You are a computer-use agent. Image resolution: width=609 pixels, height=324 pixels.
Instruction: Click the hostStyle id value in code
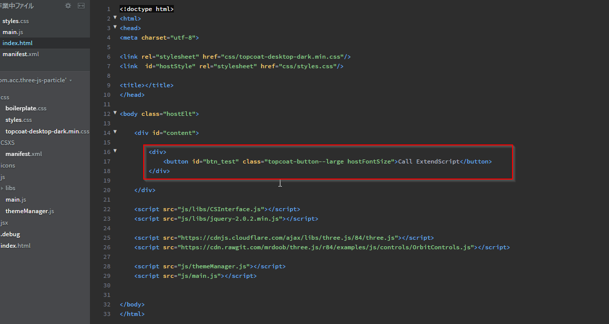click(x=176, y=66)
